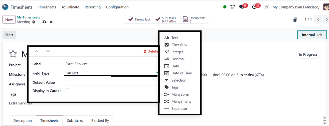Star the task as favorite

coord(13,54)
